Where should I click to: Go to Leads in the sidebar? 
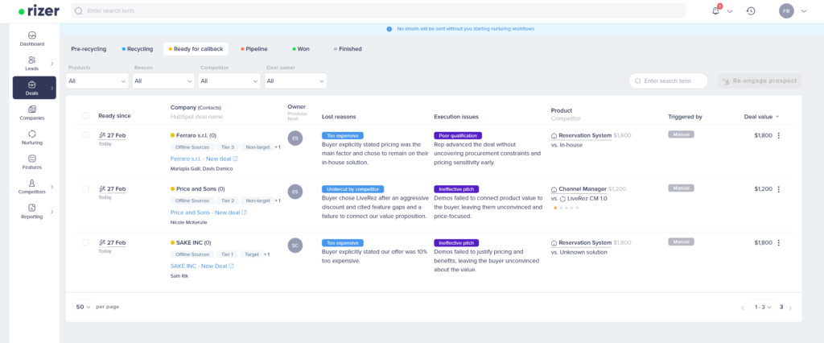pos(32,63)
